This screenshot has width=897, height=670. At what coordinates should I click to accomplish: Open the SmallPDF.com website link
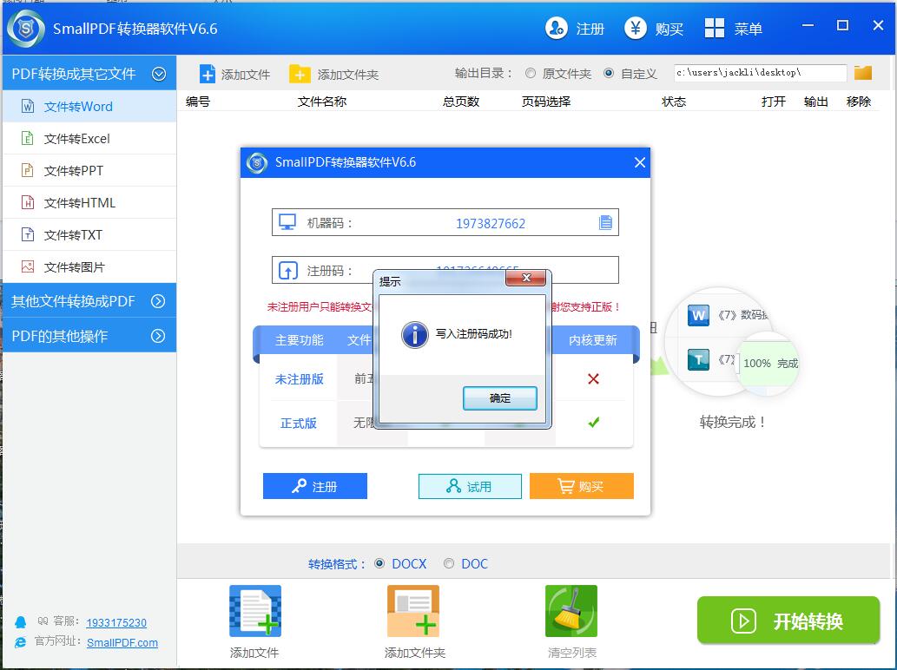(122, 642)
